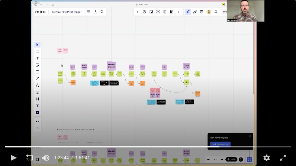Select the green Reject sticky note

tap(187, 82)
